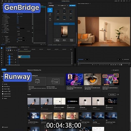Collapse the Time Remapping section
The width and height of the screenshot is (131, 131).
point(2,30)
